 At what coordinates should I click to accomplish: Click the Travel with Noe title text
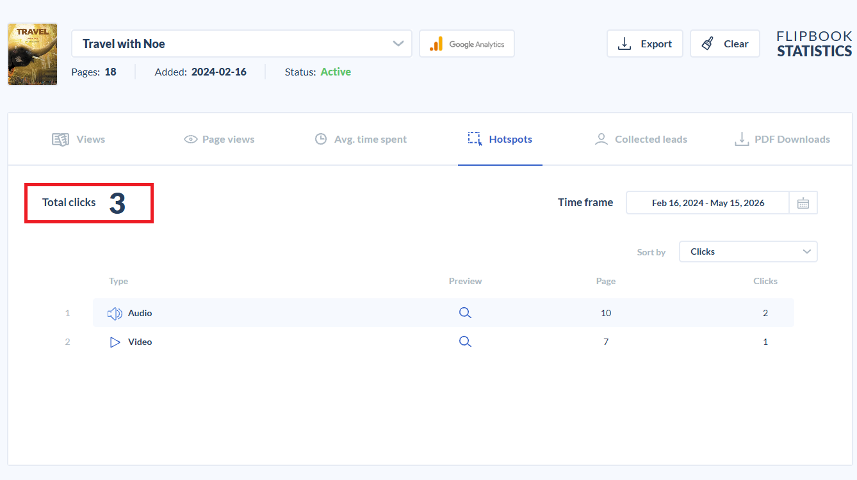coord(124,44)
